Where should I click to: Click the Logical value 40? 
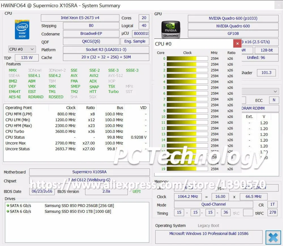coord(144,26)
